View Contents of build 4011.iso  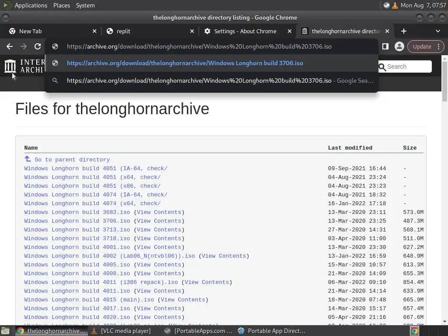(x=159, y=291)
